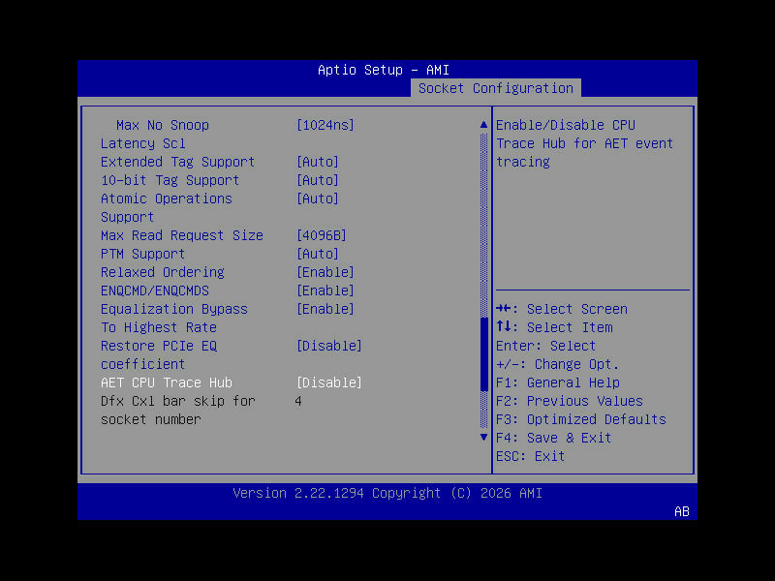Click the AB indicator in footer
Image resolution: width=775 pixels, height=581 pixels.
click(x=682, y=512)
